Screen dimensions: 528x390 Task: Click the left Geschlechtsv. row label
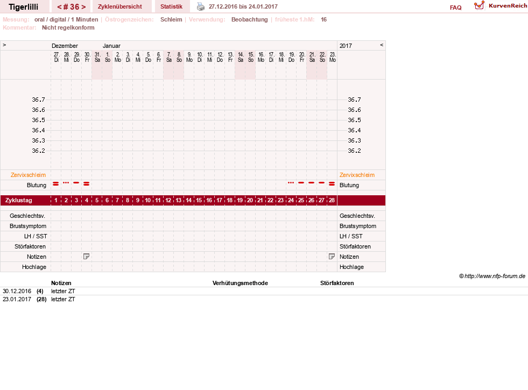click(x=27, y=216)
